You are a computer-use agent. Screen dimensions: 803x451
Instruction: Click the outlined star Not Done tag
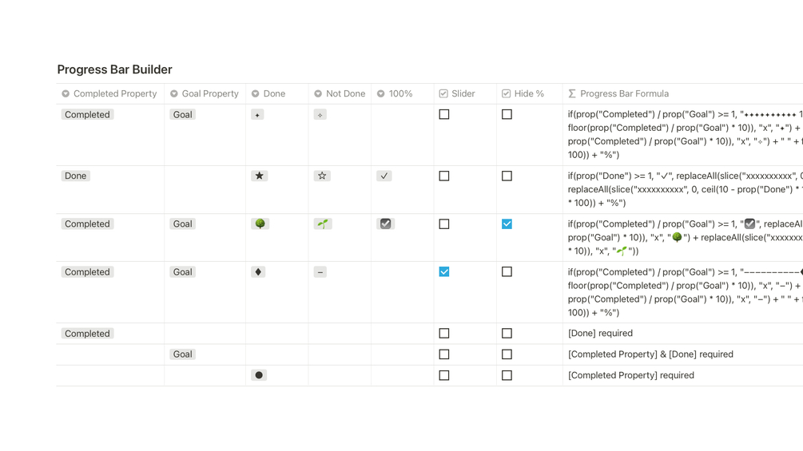(322, 176)
